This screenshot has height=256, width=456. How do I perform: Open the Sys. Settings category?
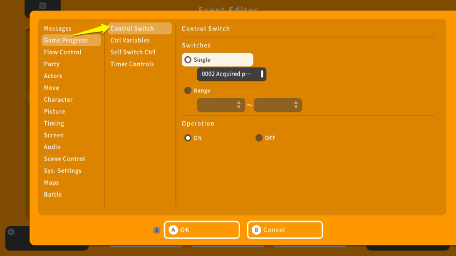click(x=63, y=170)
